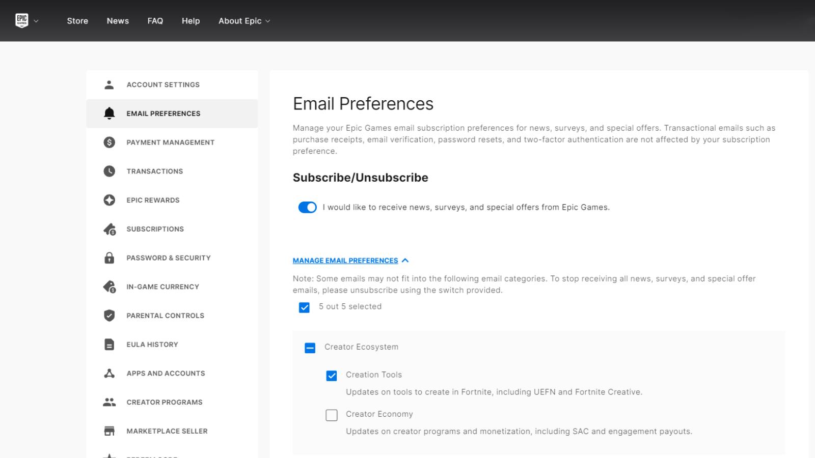Viewport: 815px width, 458px height.
Task: Collapse the Manage Email Preferences link
Action: 345,261
